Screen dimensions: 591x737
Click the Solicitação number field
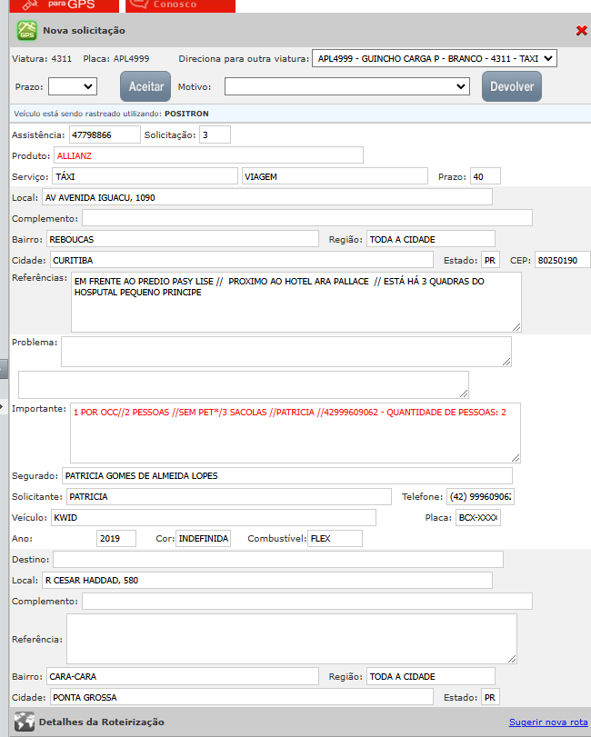coord(215,134)
